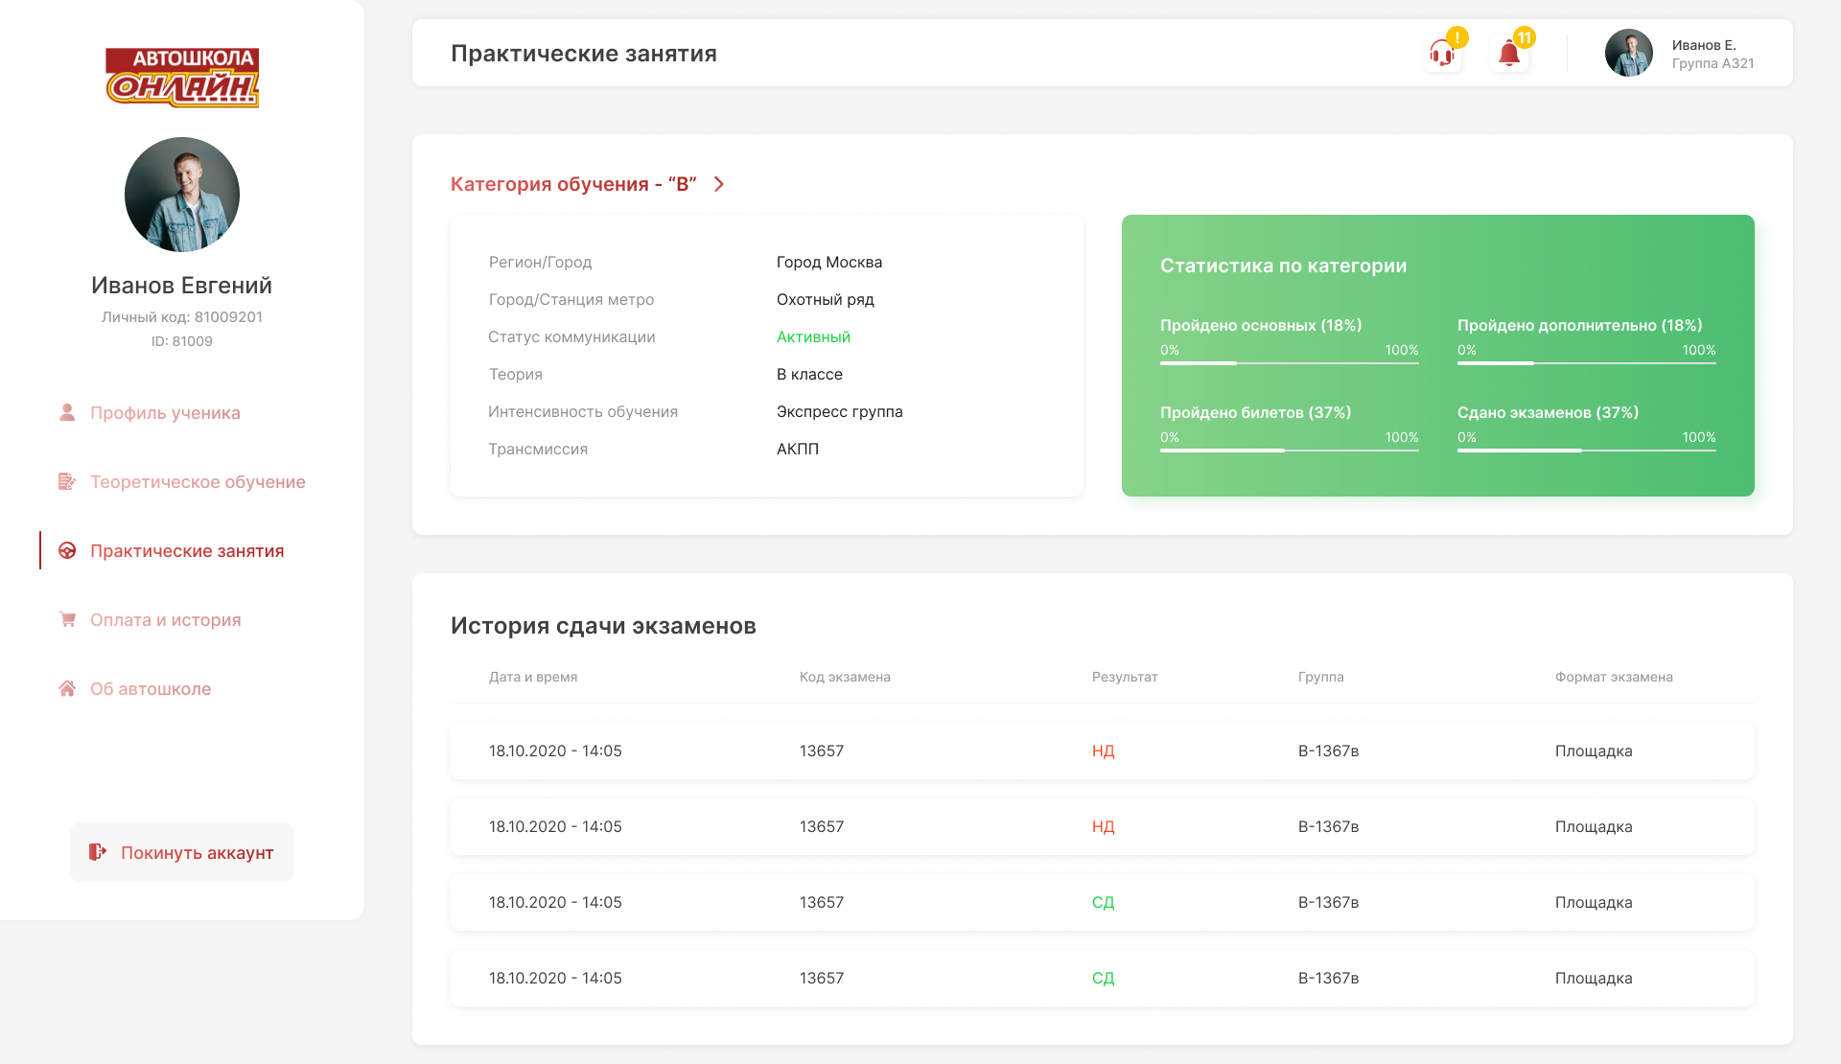Click Результат column header
The width and height of the screenshot is (1841, 1064).
(1125, 677)
